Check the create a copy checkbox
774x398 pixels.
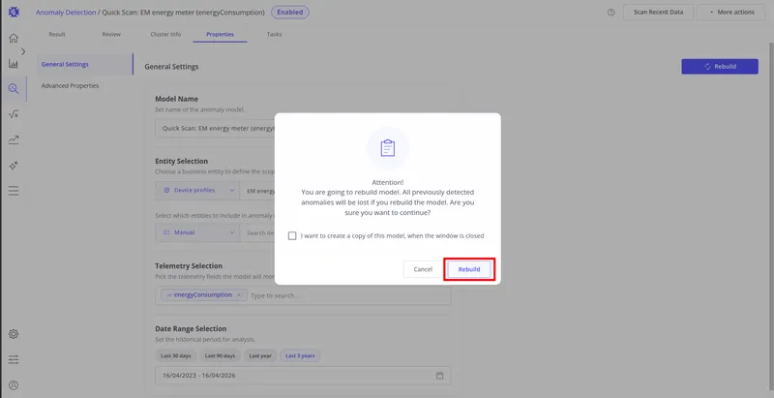pyautogui.click(x=292, y=236)
